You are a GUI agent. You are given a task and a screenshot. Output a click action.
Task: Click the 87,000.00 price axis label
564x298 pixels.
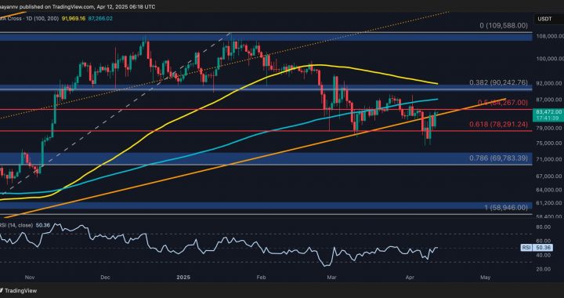[x=548, y=100]
